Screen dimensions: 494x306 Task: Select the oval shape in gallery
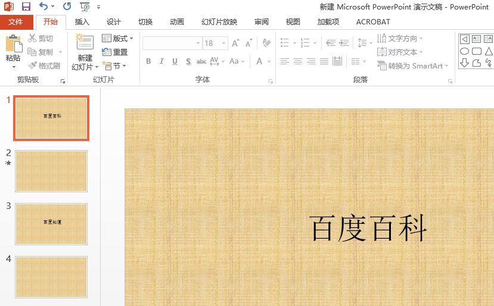464,51
